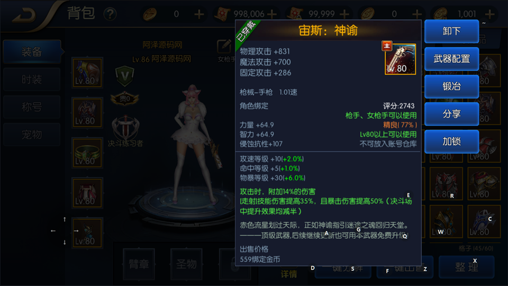The width and height of the screenshot is (508, 286).
Task: Open the duel practitioner sword emblem
Action: pyautogui.click(x=125, y=128)
